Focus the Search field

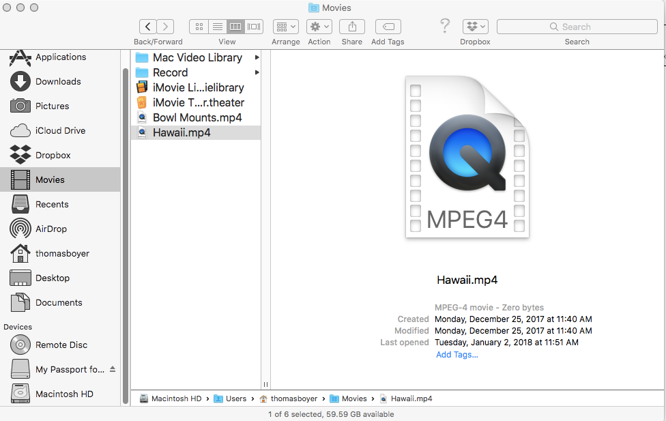577,27
